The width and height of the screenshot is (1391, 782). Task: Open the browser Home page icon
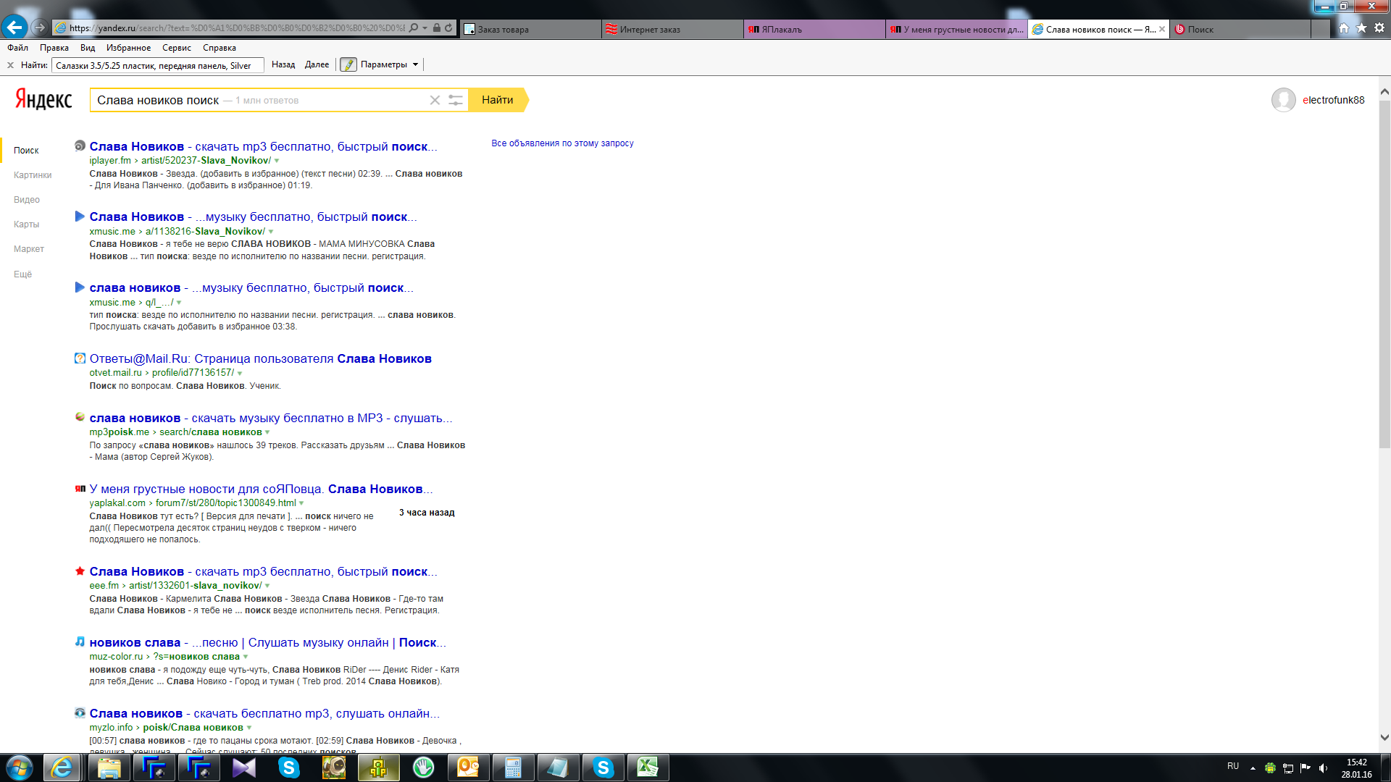click(1344, 28)
